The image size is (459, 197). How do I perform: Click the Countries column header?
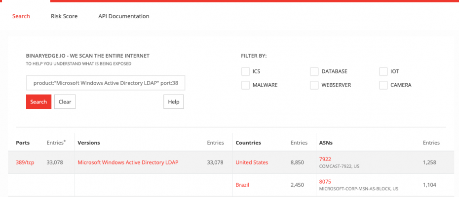pos(248,143)
